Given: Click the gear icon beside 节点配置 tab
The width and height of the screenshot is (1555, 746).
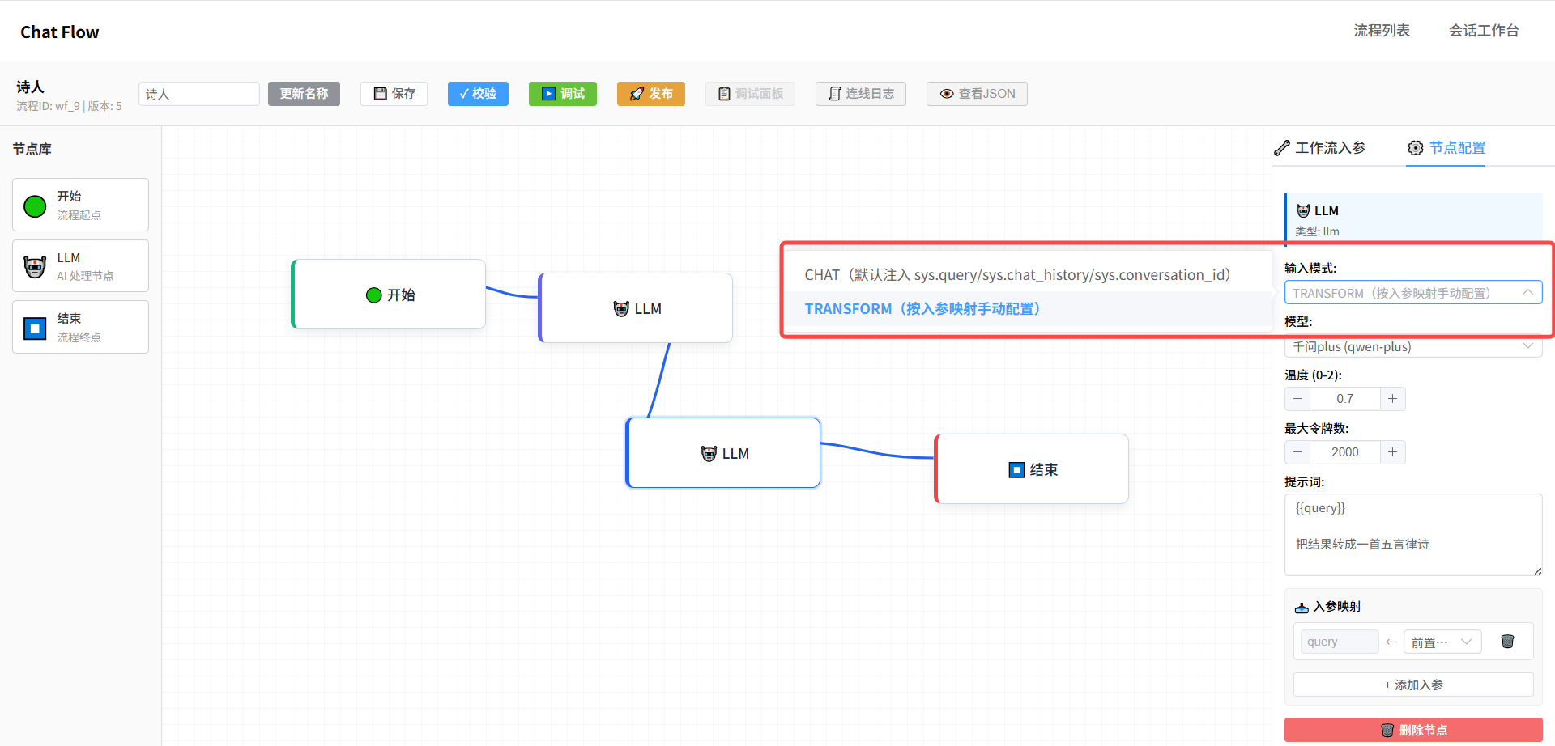Looking at the screenshot, I should pos(1416,148).
